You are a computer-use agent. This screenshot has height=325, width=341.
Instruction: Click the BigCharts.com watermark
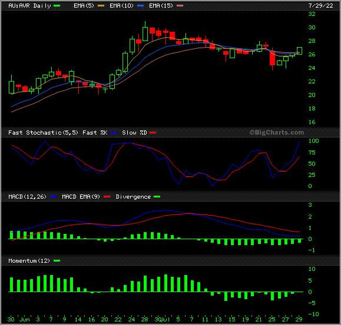[x=276, y=132]
